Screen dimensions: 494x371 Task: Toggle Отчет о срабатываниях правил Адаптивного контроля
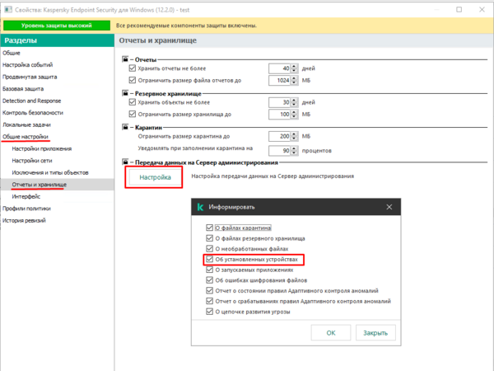click(x=209, y=301)
